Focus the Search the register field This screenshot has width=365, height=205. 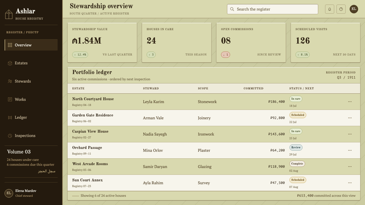coord(273,9)
